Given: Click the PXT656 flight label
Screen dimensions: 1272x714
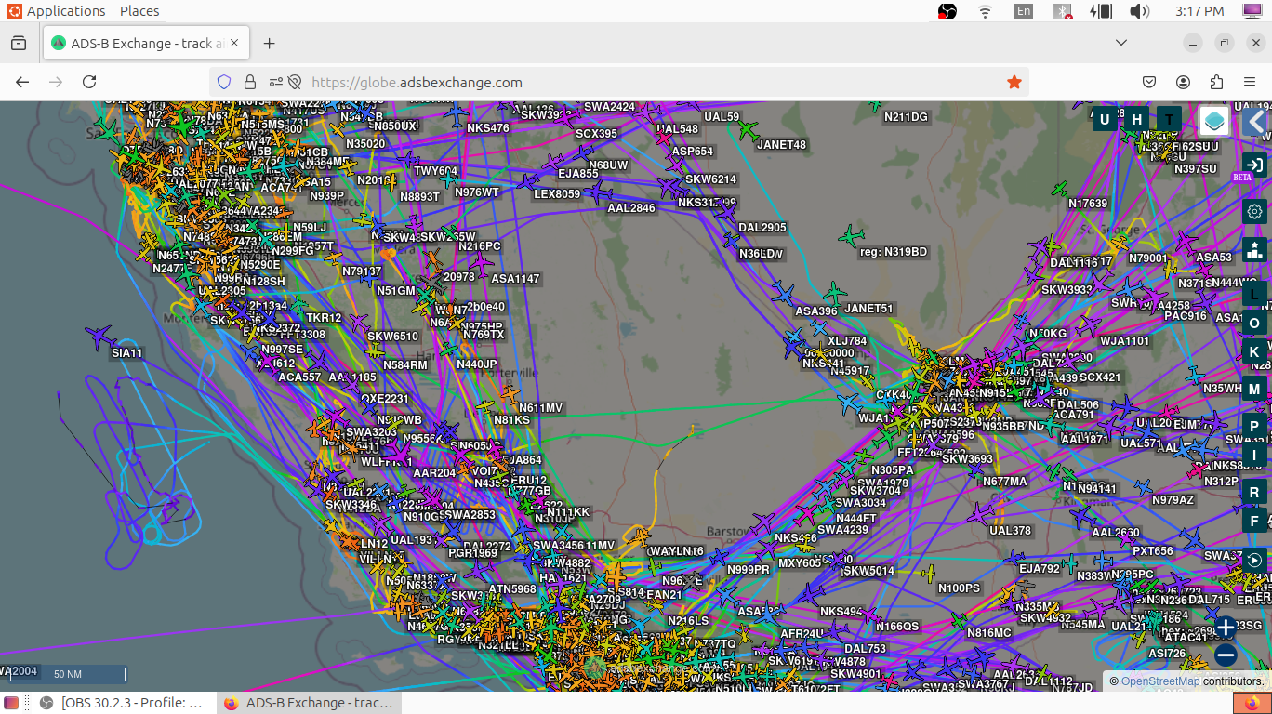Looking at the screenshot, I should click(1153, 551).
